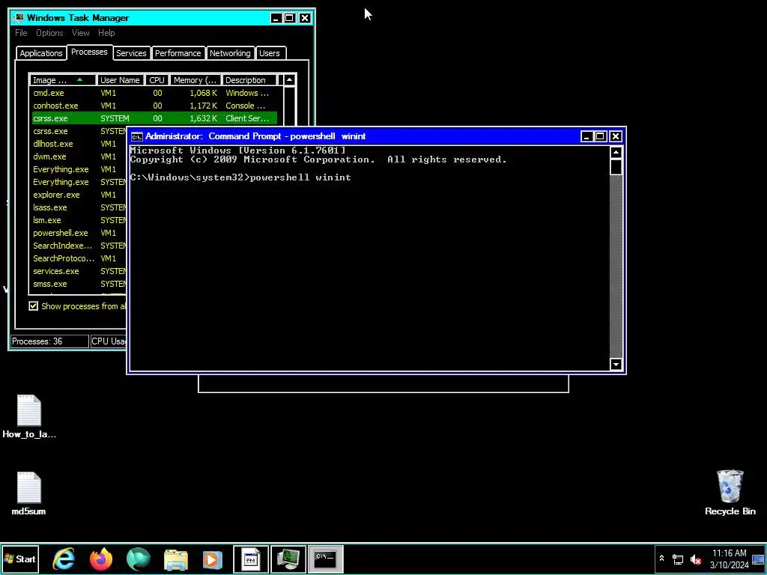Open the View menu in Task Manager

[80, 33]
